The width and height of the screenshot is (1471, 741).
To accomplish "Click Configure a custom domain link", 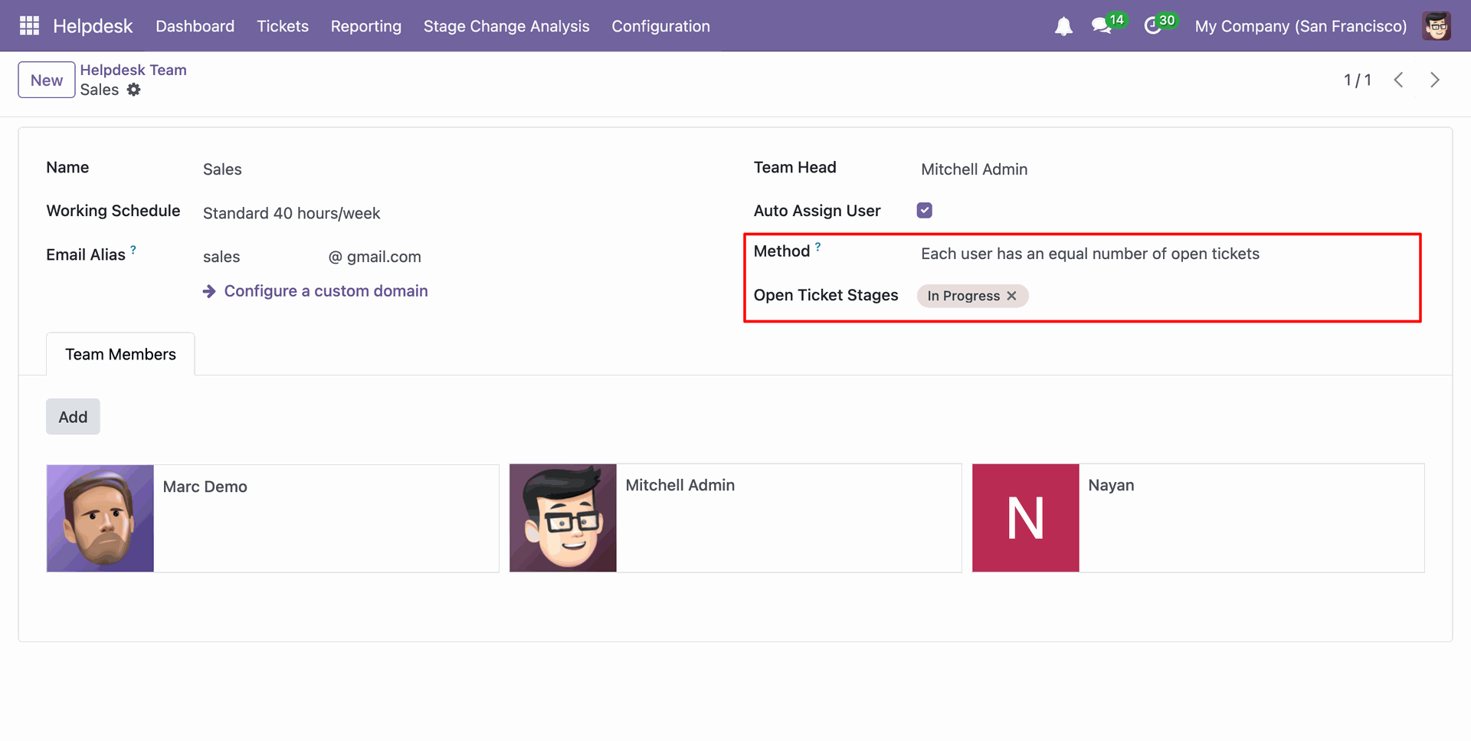I will pos(326,291).
